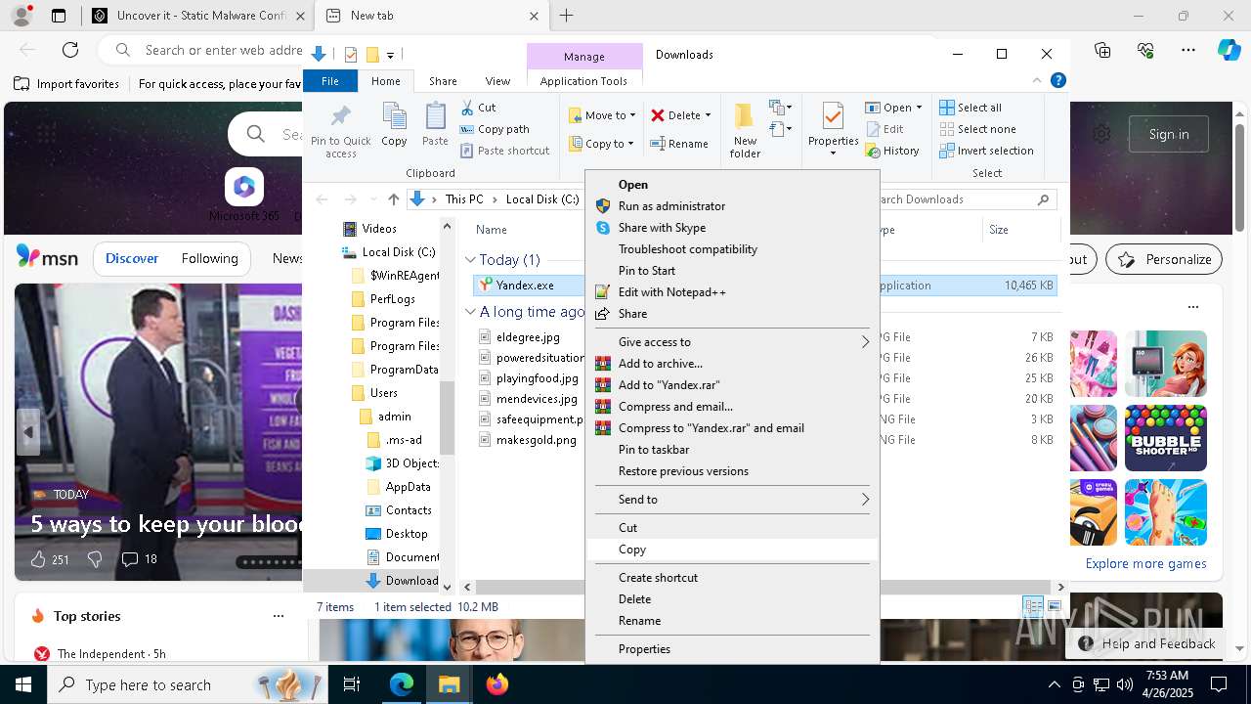Click Invert selection in ribbon
1251x704 pixels.
(986, 151)
